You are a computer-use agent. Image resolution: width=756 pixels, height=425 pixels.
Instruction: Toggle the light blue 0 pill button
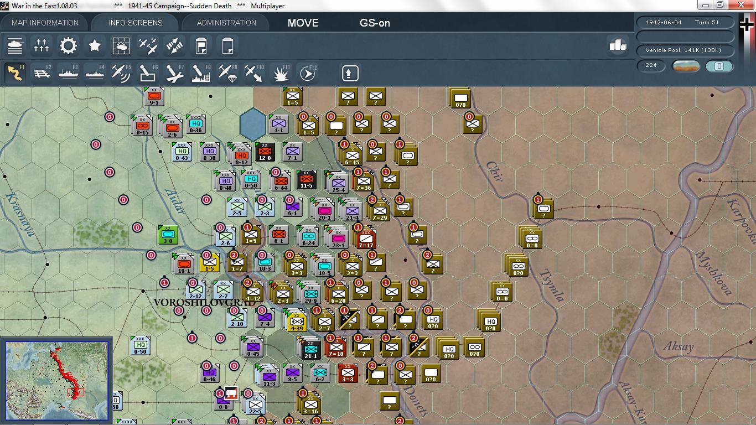coord(719,66)
